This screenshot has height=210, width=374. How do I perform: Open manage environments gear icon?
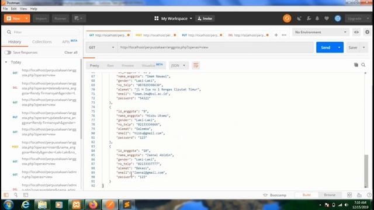tap(368, 32)
